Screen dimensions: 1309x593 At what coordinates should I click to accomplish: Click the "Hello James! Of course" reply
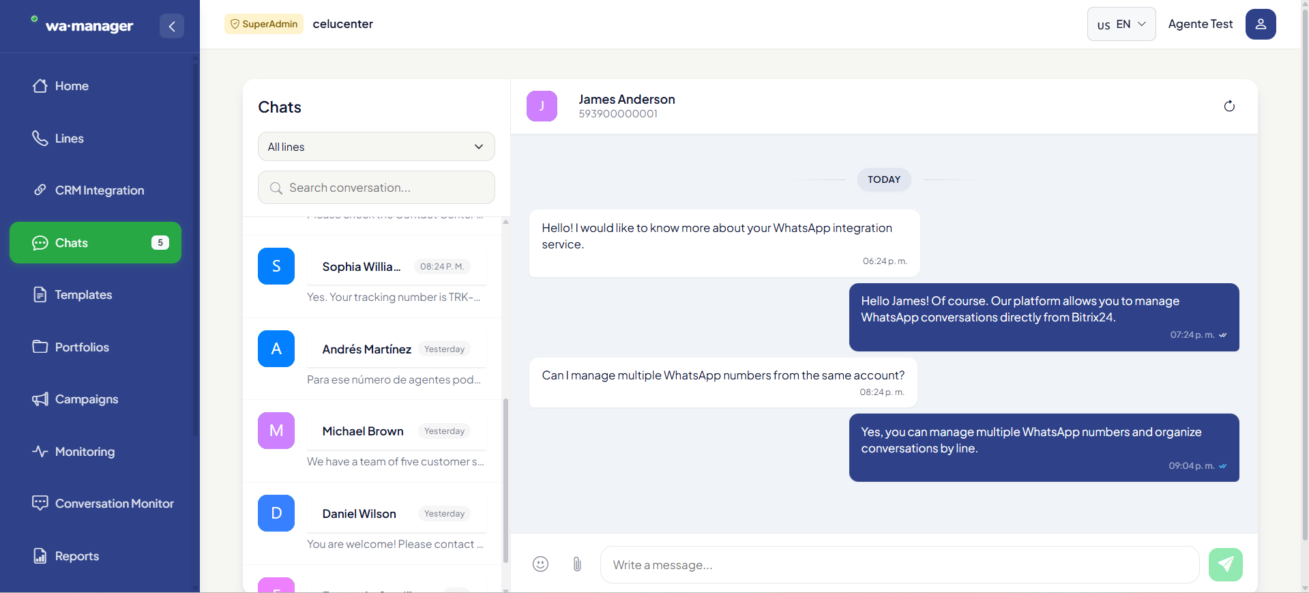coord(1044,317)
